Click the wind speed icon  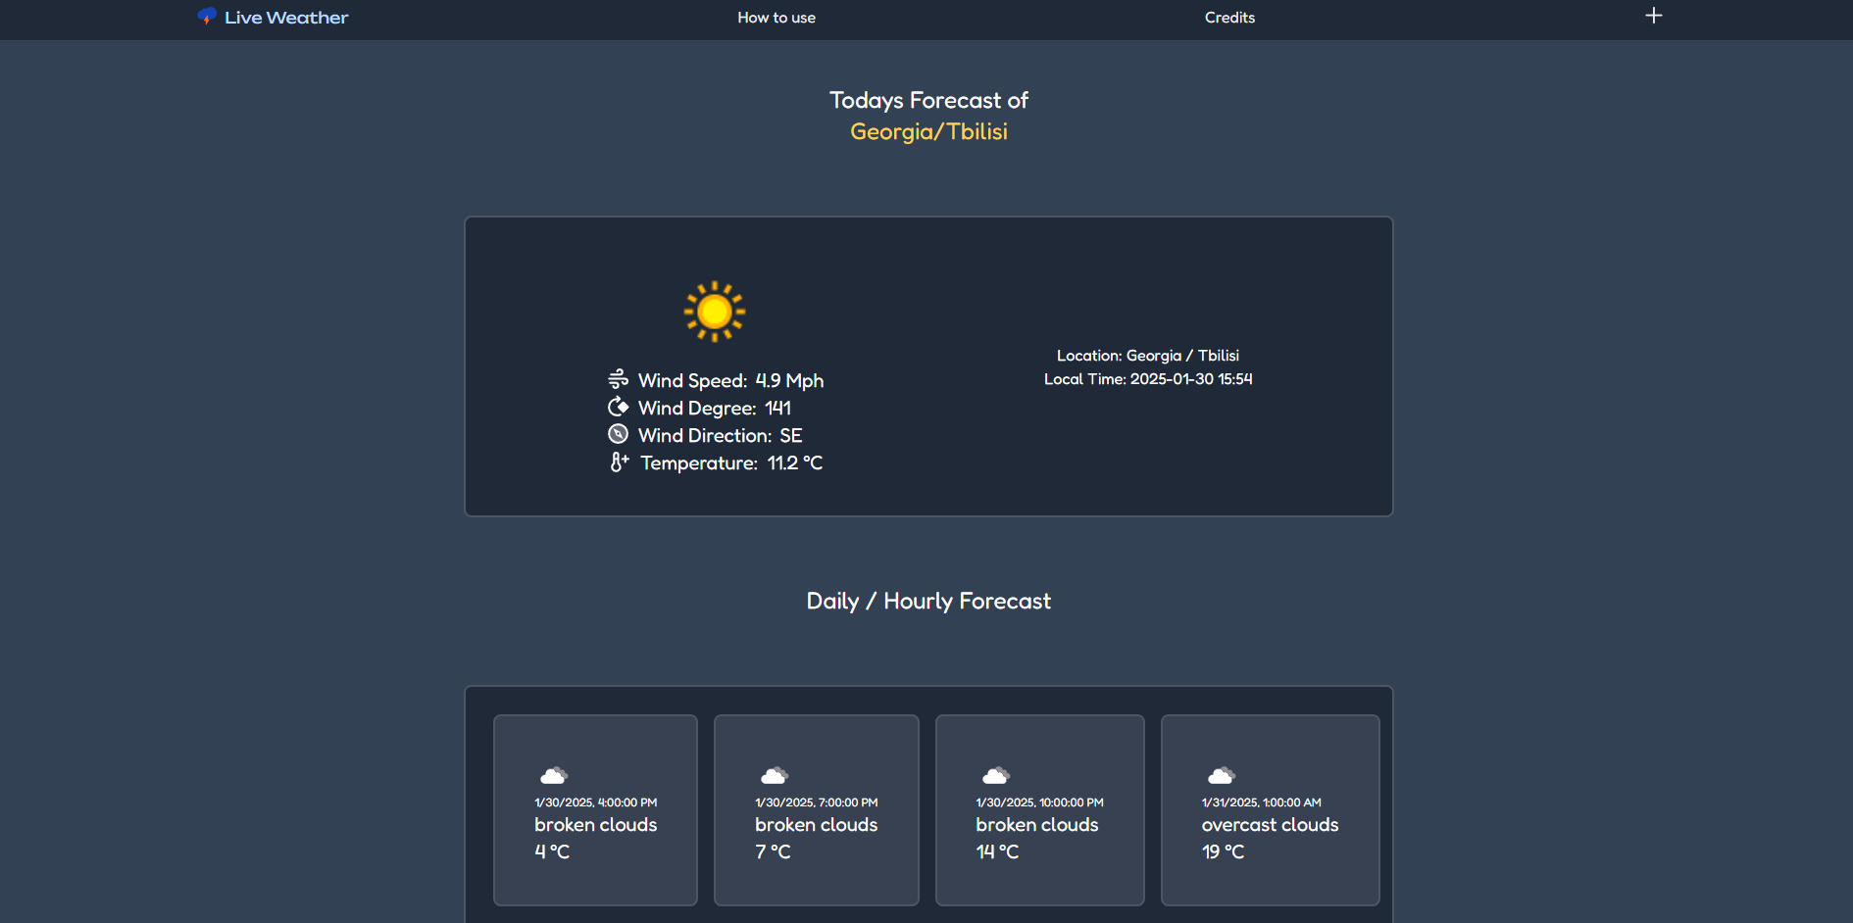tap(618, 379)
